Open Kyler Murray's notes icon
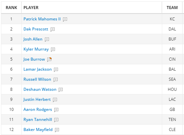This screenshot has height=135, width=184. pyautogui.click(x=53, y=50)
